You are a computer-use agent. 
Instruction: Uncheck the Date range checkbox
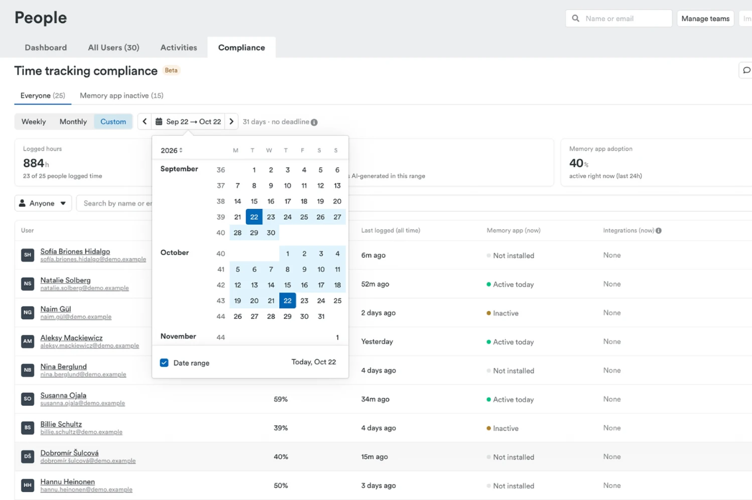tap(164, 363)
